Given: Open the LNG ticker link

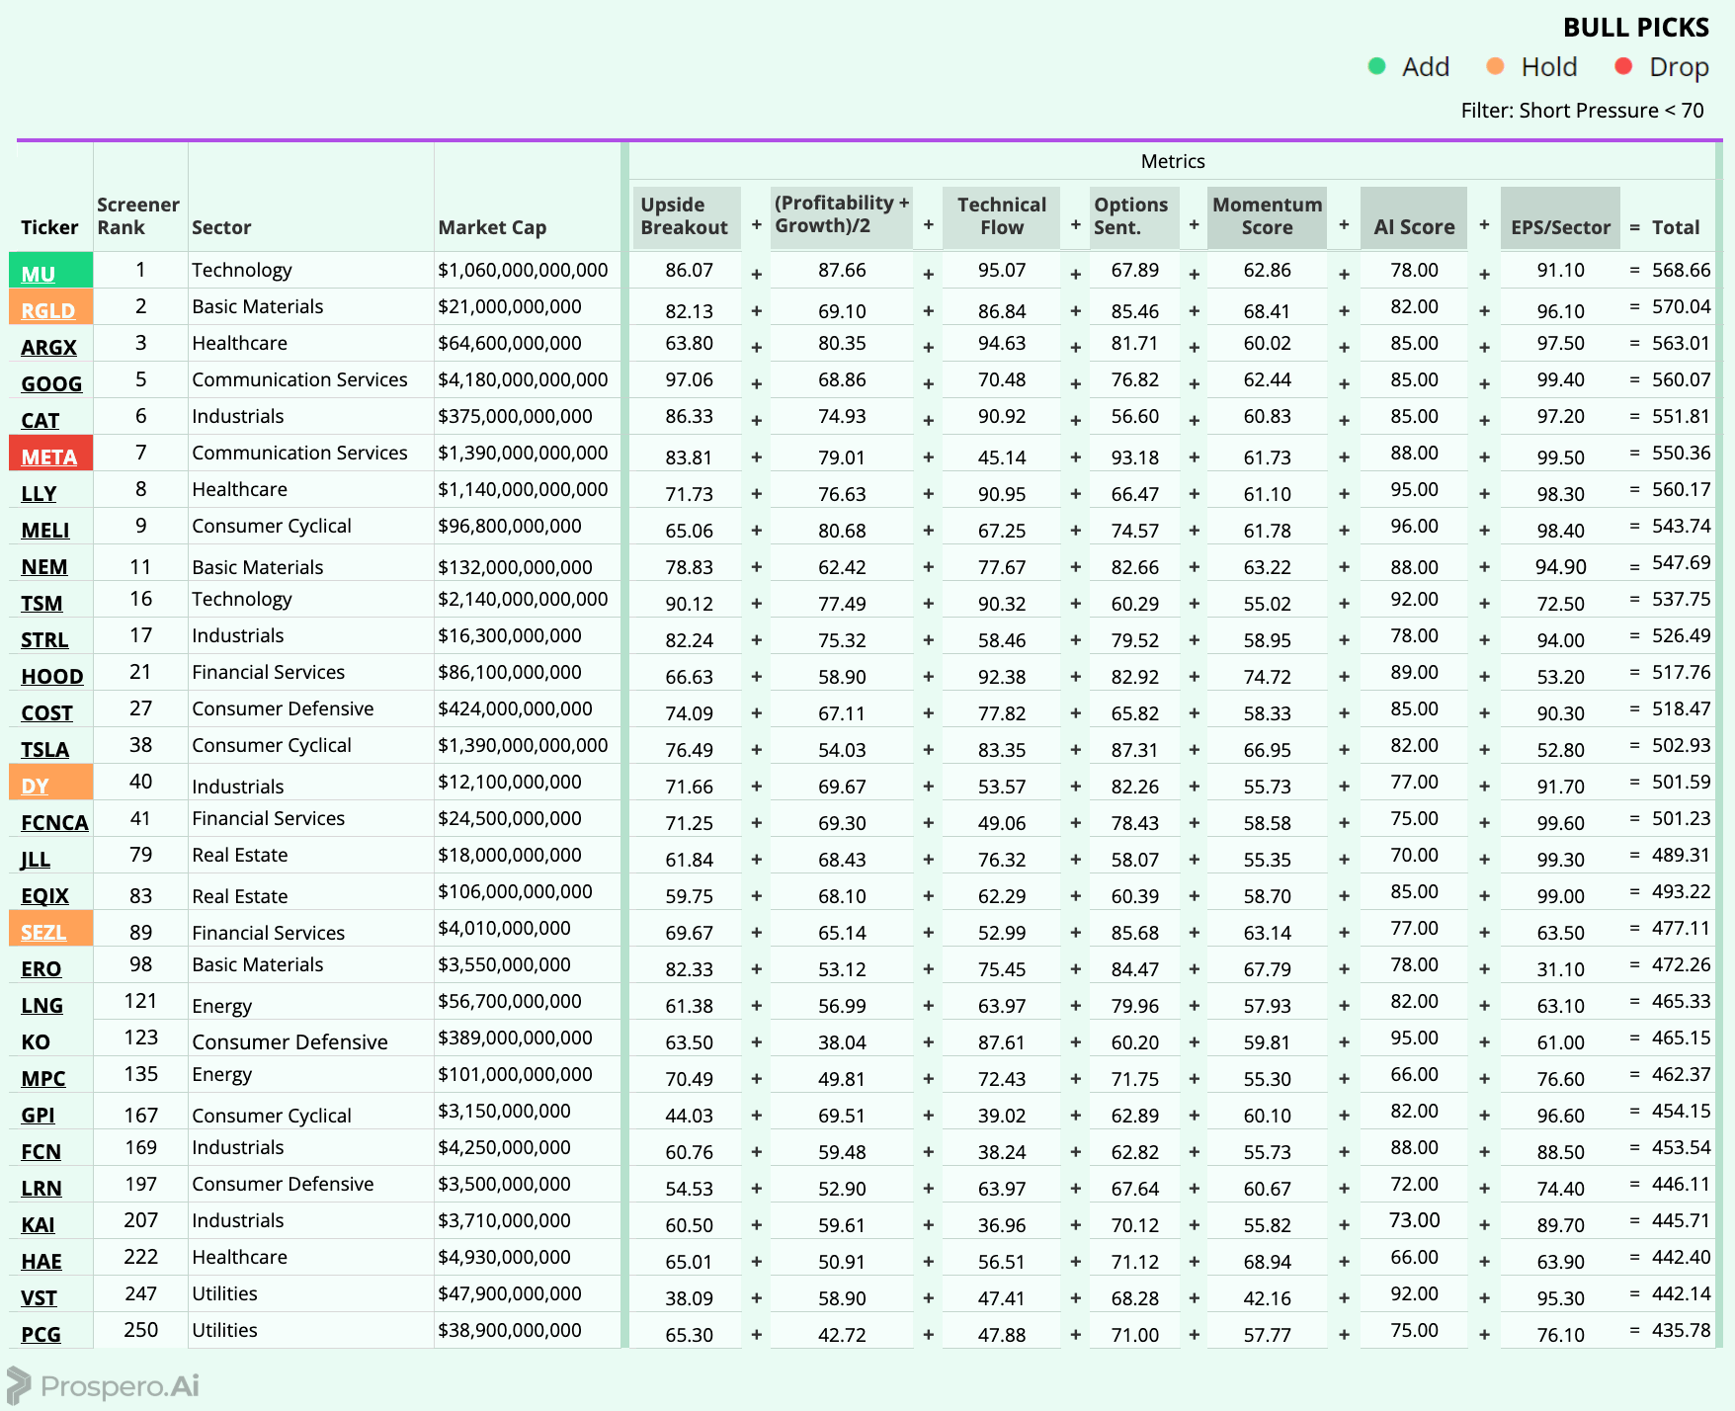Looking at the screenshot, I should coord(42,1005).
